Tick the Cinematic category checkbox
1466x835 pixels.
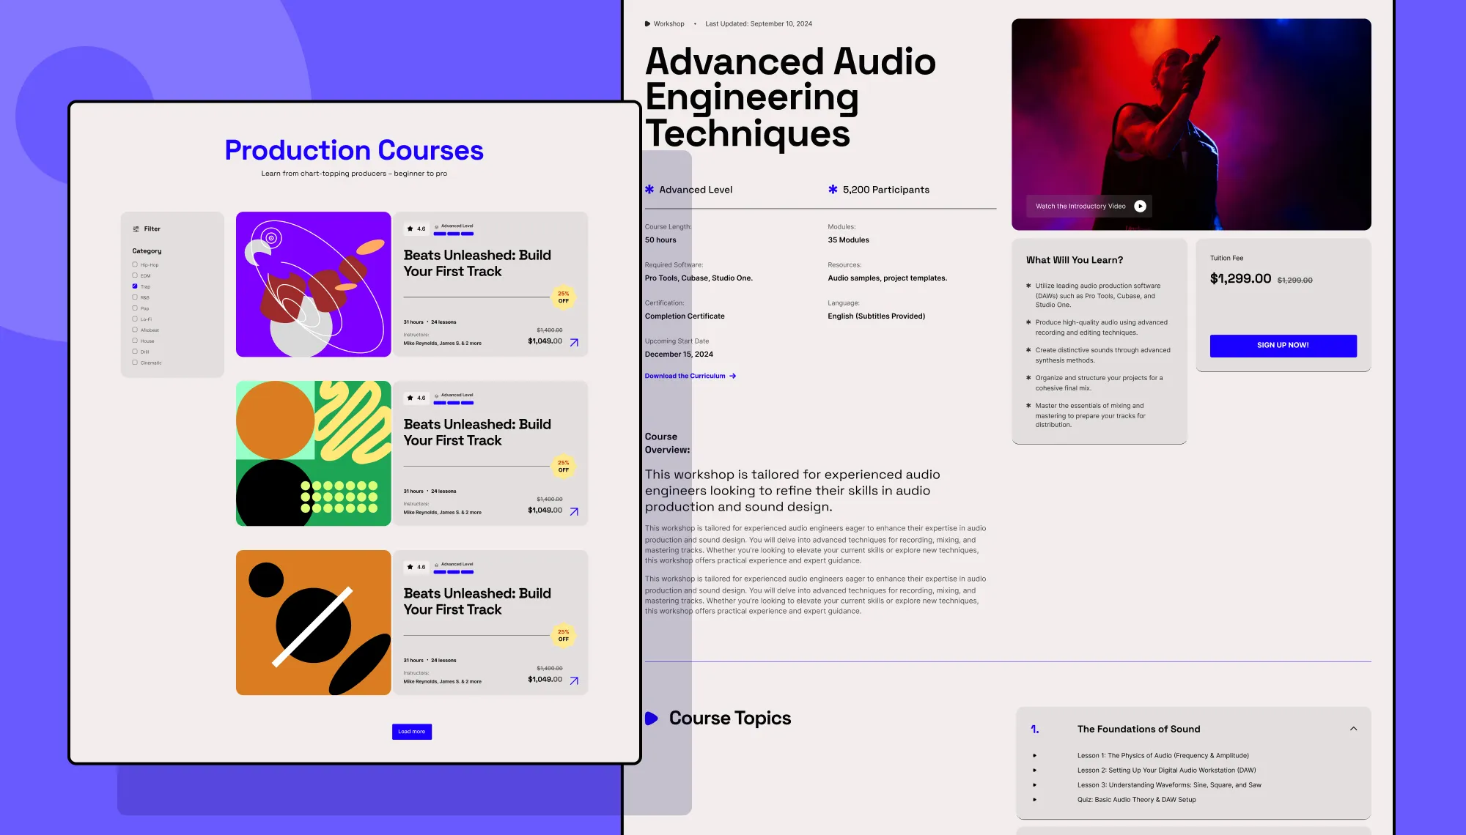click(x=135, y=363)
